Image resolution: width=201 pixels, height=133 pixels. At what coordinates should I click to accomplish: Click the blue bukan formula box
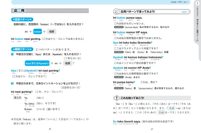pos(37,31)
